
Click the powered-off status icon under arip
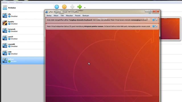coord(9,54)
